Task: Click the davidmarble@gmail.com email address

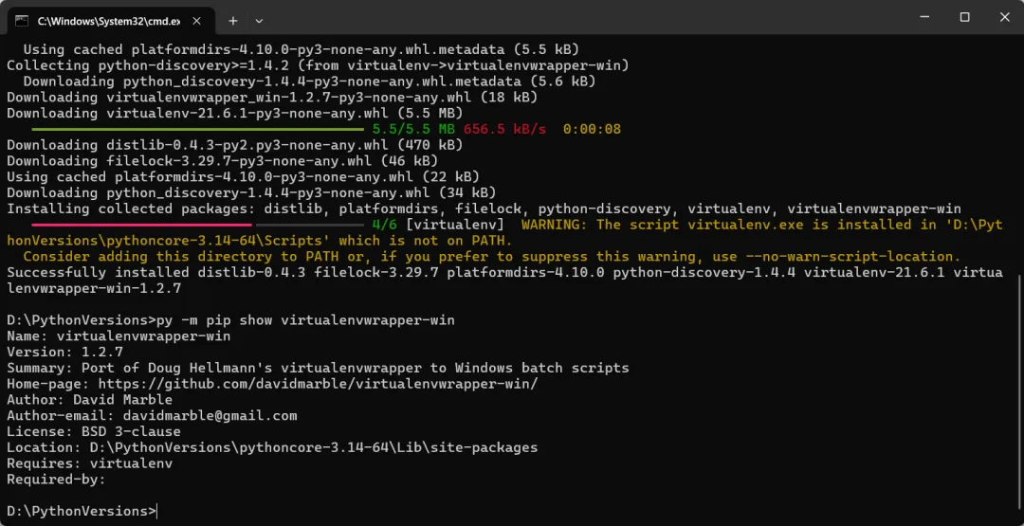Action: point(210,416)
